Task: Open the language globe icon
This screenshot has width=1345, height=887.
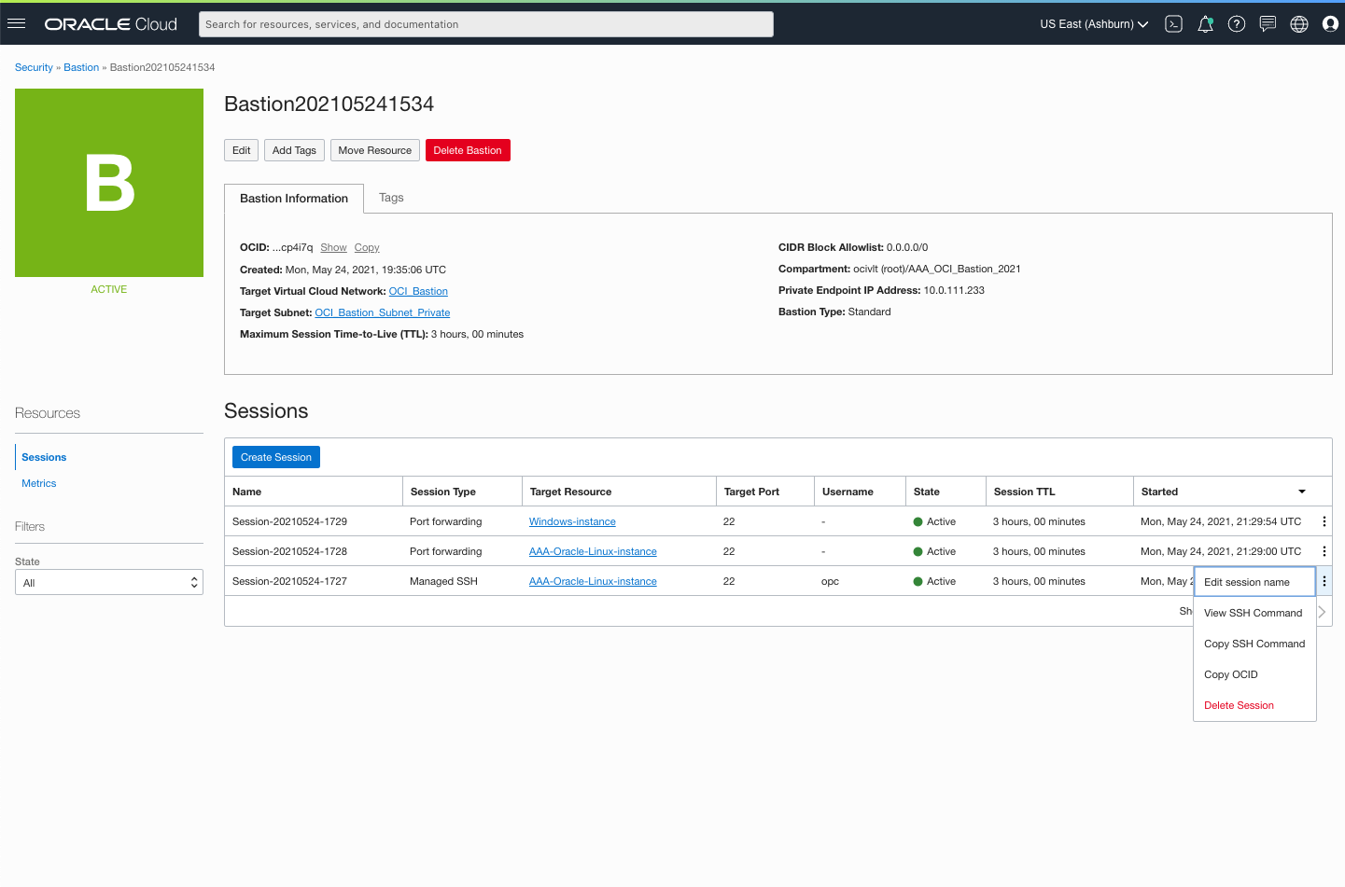Action: [x=1298, y=24]
